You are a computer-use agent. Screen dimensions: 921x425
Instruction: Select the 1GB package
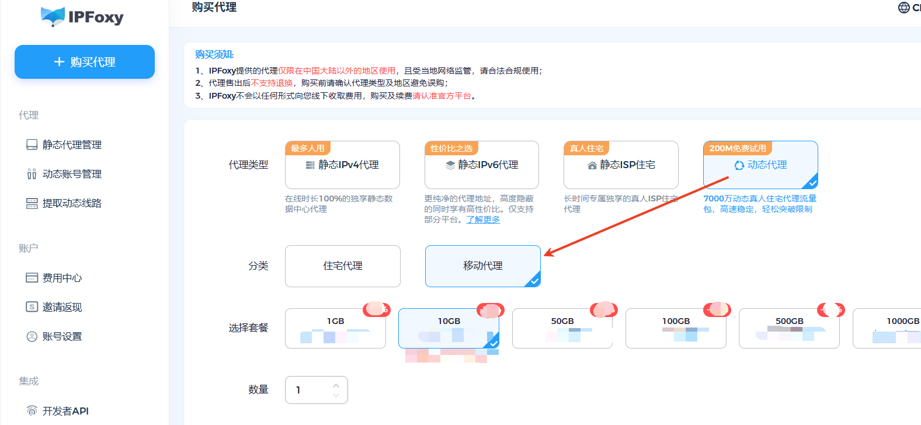(x=335, y=328)
